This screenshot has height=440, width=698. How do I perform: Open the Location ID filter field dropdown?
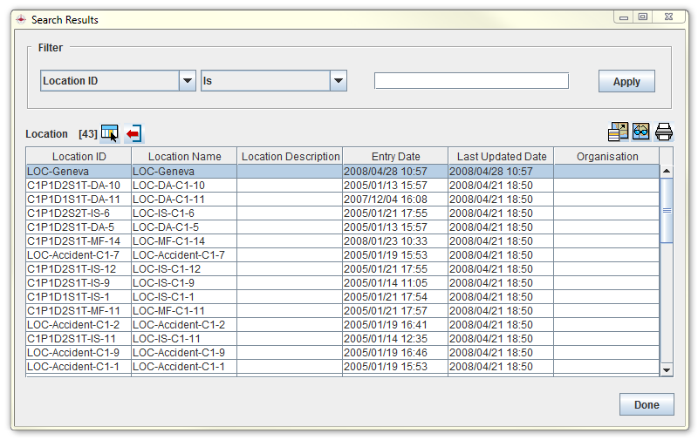coord(188,81)
